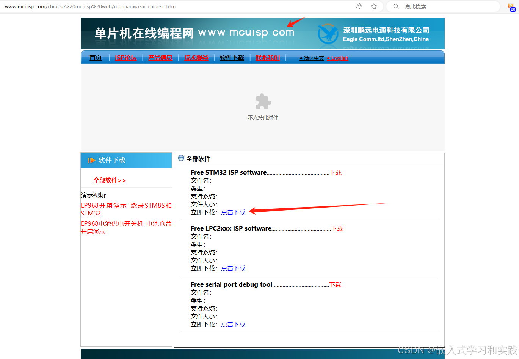Click 点击下载 under Free serial port debug tool

233,325
